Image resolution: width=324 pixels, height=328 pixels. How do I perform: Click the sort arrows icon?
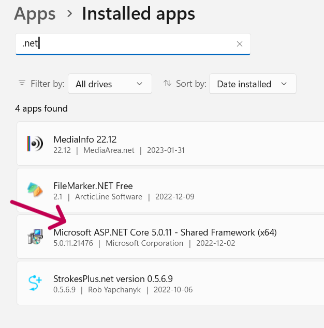[167, 83]
